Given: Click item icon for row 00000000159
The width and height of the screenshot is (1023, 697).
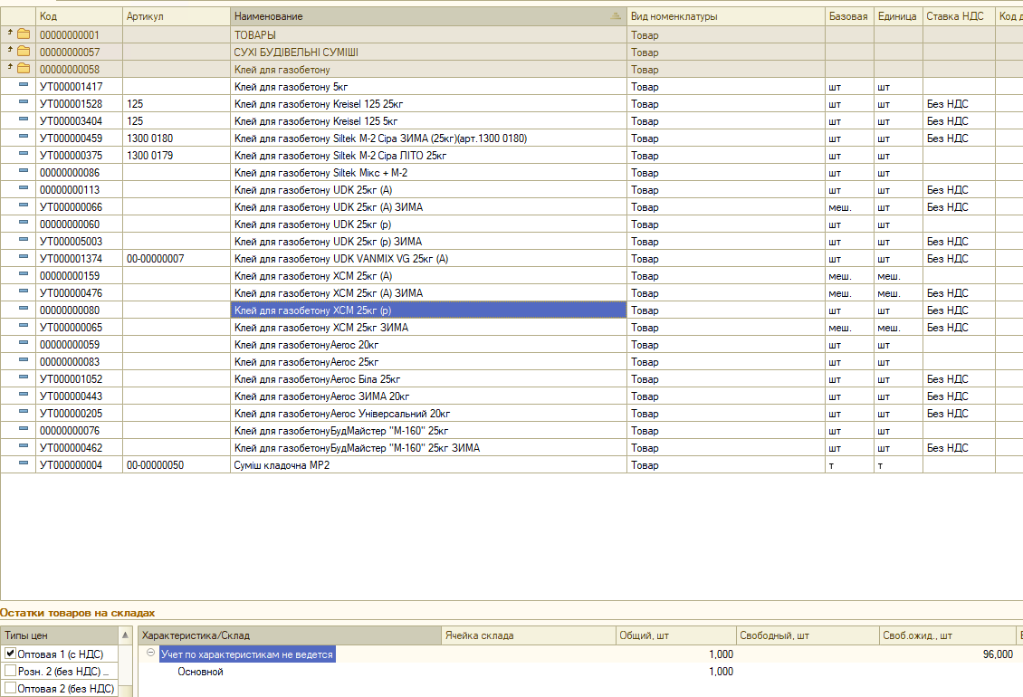Looking at the screenshot, I should click(24, 274).
